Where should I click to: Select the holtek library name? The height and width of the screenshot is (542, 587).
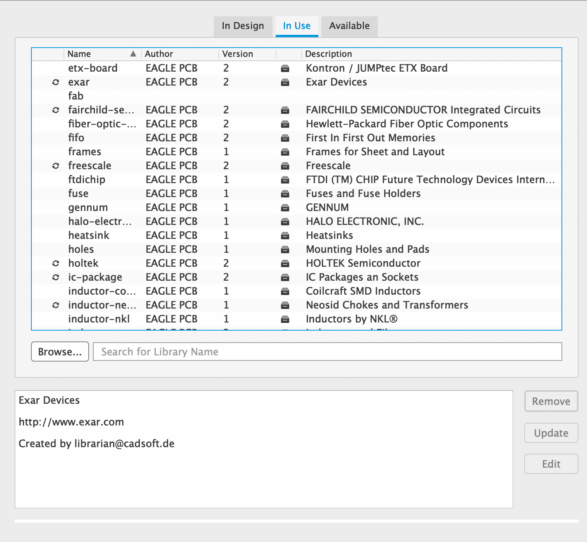pos(83,263)
